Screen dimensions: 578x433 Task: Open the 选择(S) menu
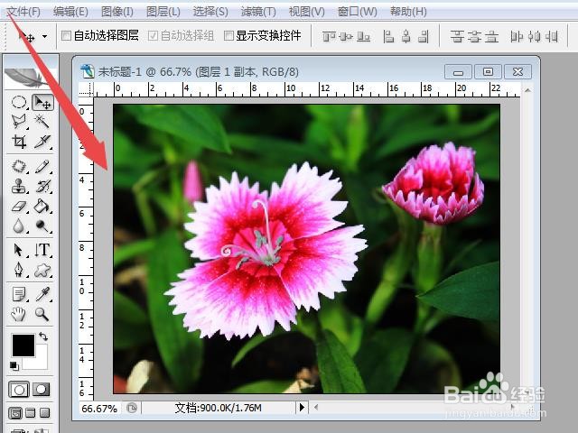(x=210, y=12)
